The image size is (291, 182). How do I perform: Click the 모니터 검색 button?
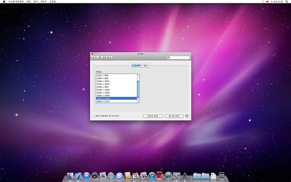coord(174,116)
